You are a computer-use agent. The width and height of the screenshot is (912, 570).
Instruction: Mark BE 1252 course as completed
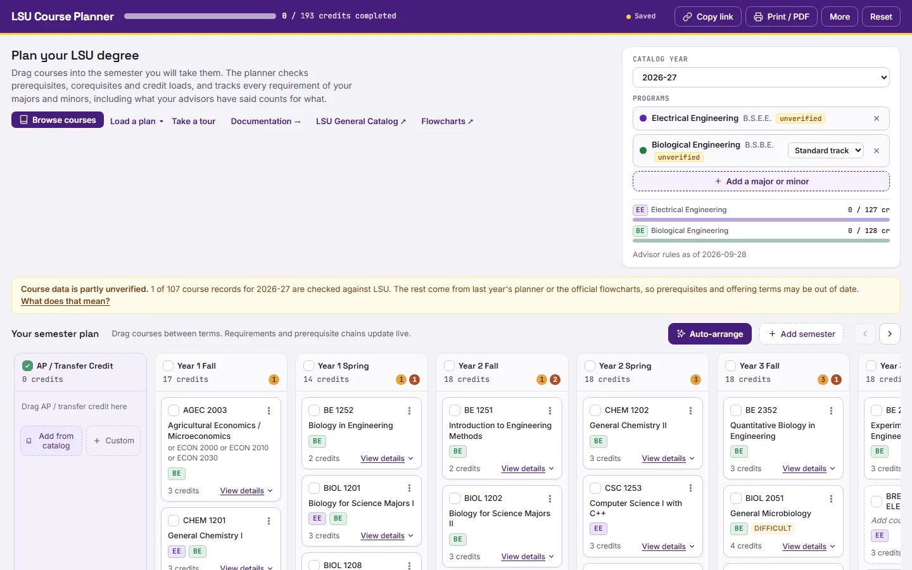[x=314, y=410]
